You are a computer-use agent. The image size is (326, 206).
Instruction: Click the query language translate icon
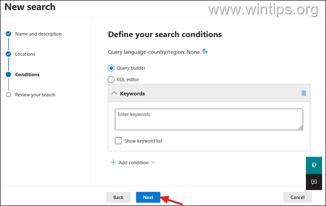coord(205,51)
